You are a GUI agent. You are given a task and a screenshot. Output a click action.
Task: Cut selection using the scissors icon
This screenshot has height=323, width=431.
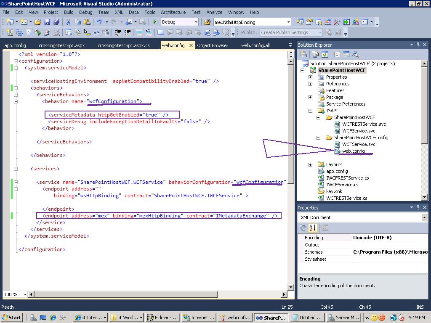click(69, 22)
